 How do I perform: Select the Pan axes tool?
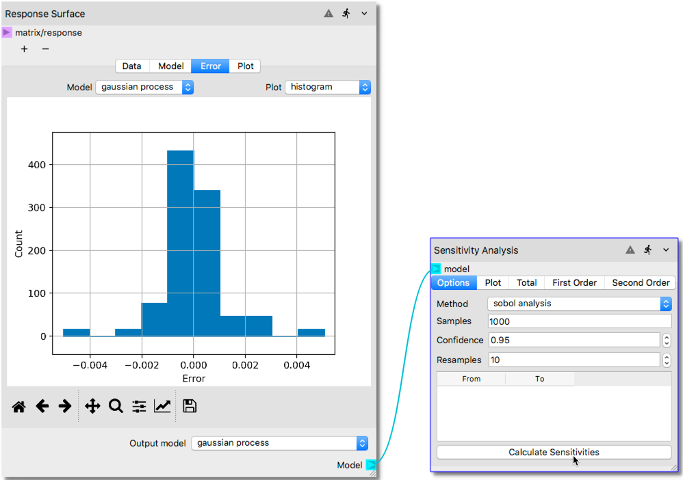[x=92, y=406]
